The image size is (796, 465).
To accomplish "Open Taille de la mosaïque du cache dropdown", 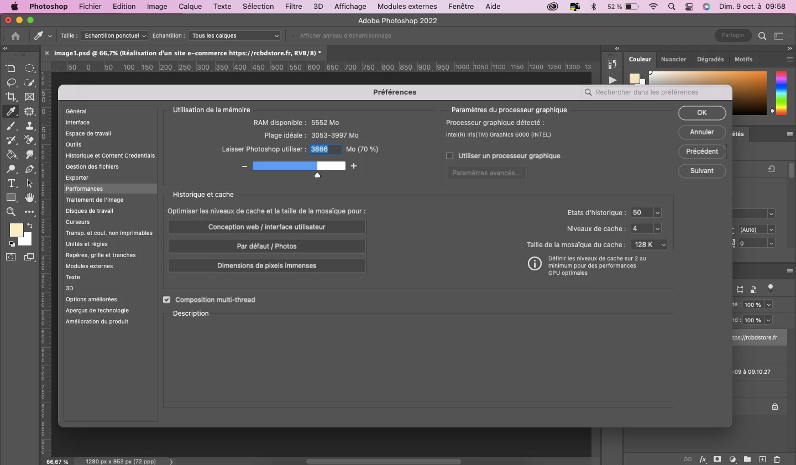I will coord(649,244).
